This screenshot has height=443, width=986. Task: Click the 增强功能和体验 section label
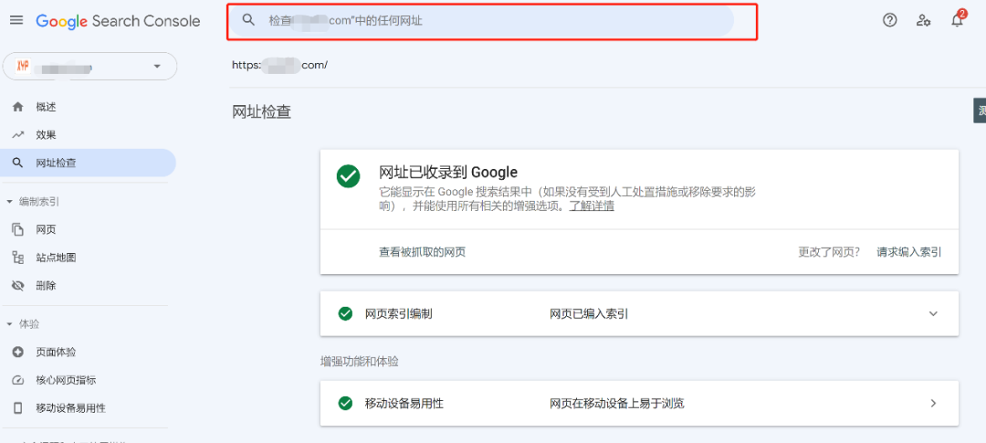[x=359, y=362]
